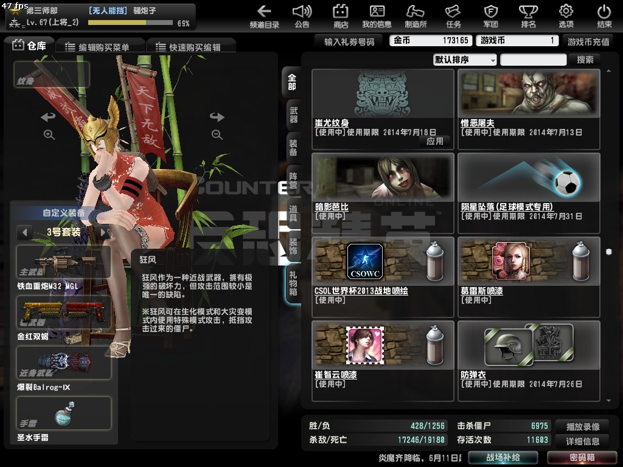This screenshot has height=467, width=623.
Task: Click the scrollbar up arrow
Action: click(608, 71)
